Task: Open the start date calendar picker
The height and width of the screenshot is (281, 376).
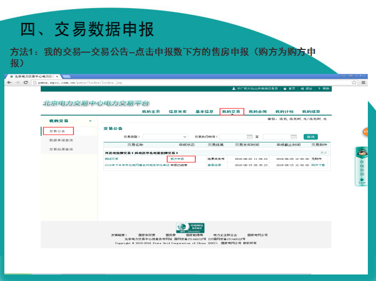Action: coord(249,137)
